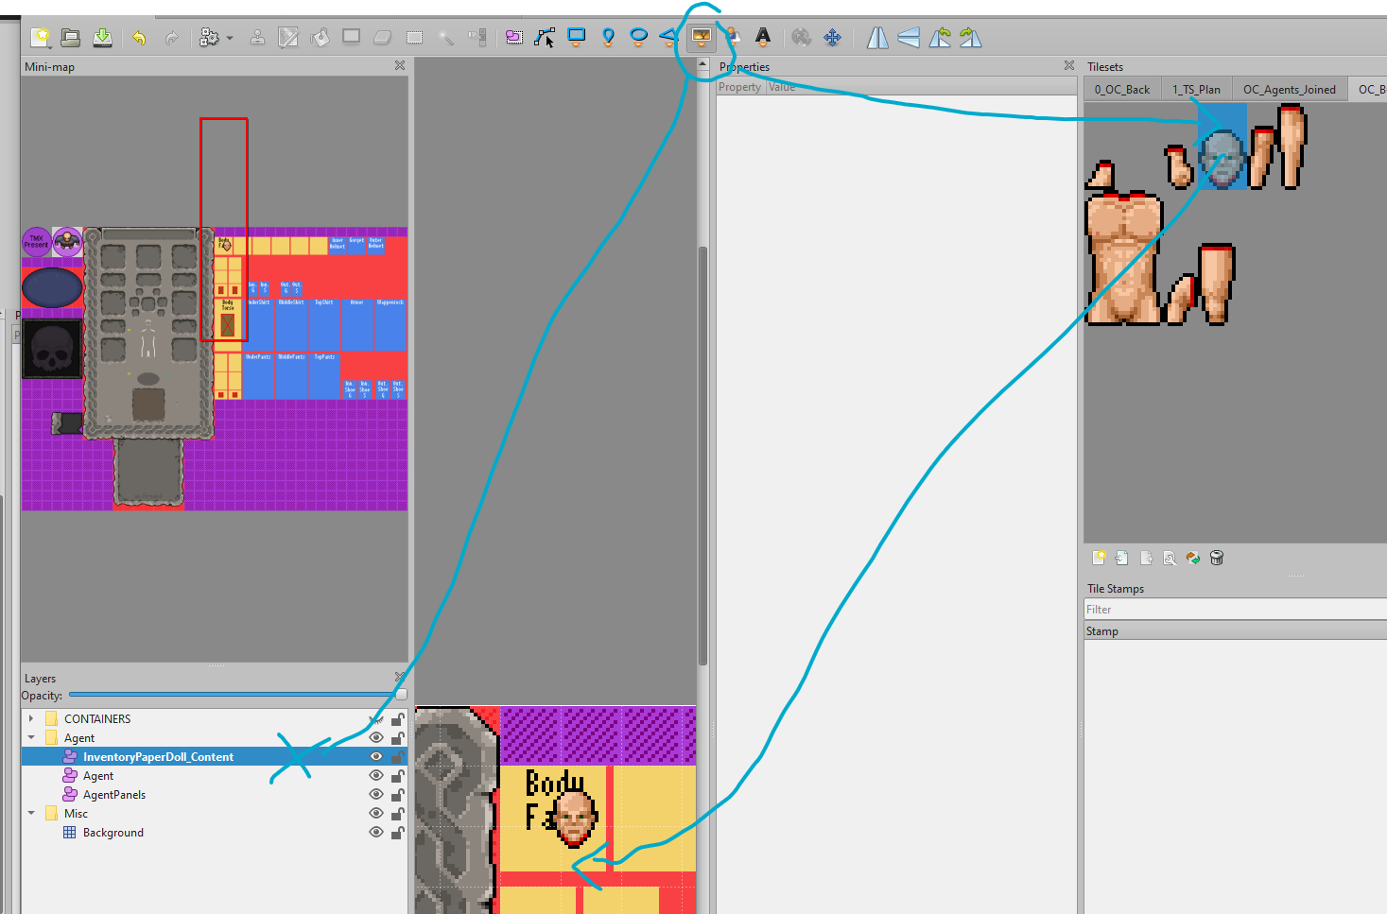The width and height of the screenshot is (1387, 914).
Task: Close the Mini-map panel
Action: (400, 66)
